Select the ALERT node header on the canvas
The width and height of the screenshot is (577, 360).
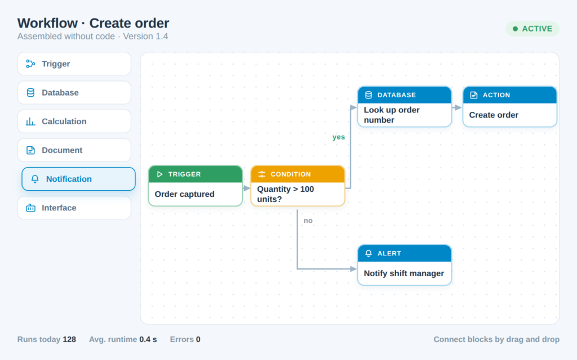[x=405, y=254]
